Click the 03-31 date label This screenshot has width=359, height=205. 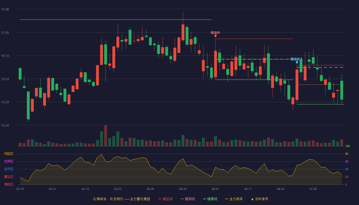[53, 189]
